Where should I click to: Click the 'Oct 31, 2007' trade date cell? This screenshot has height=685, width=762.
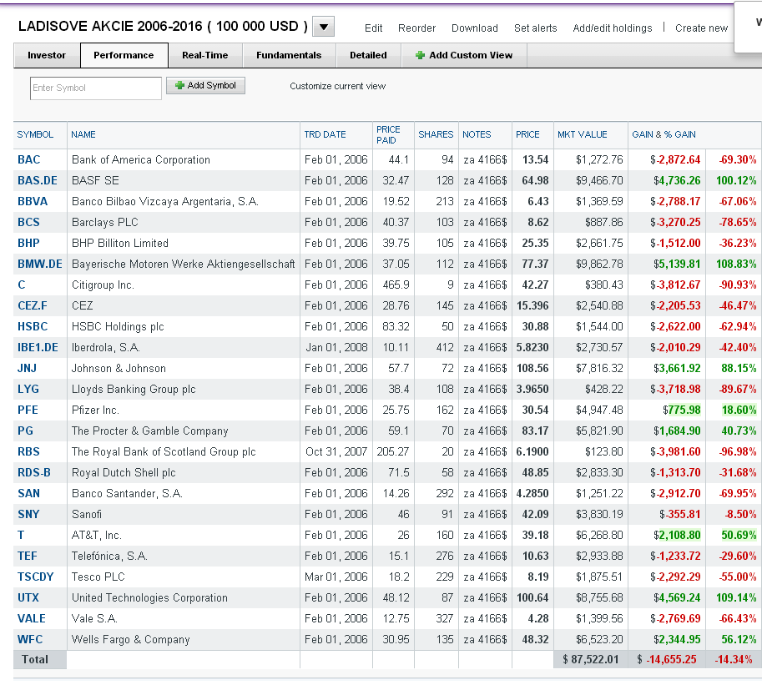point(336,452)
